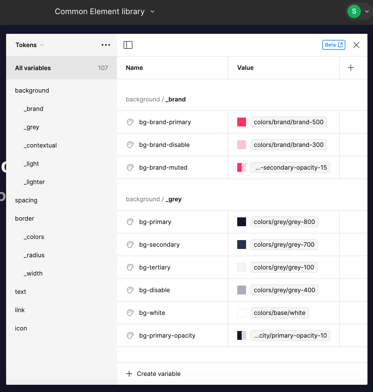
Task: Click the light pink swatch for bg-brand-disable
Action: pyautogui.click(x=242, y=145)
